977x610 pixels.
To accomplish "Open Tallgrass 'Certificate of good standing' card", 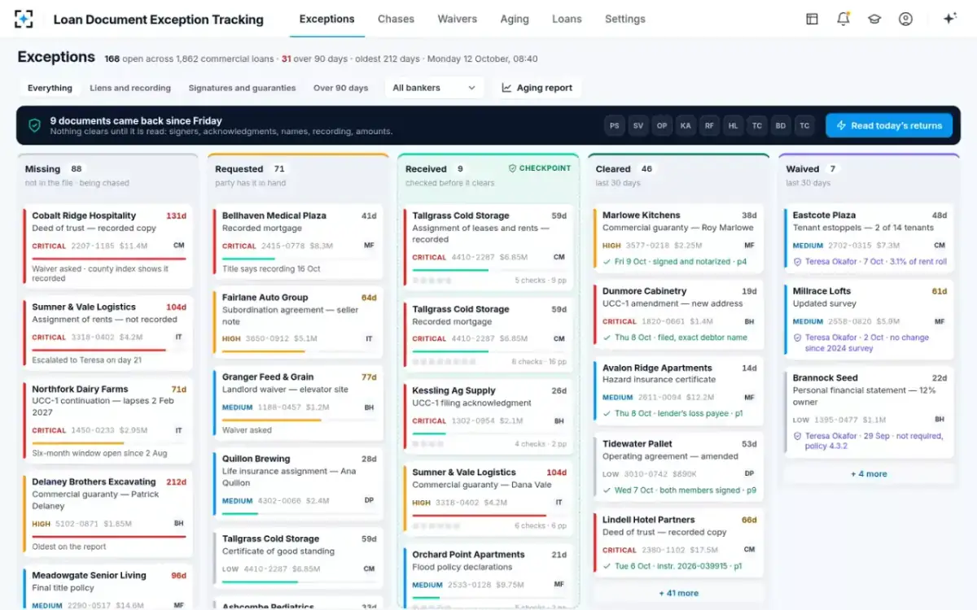I will point(298,558).
